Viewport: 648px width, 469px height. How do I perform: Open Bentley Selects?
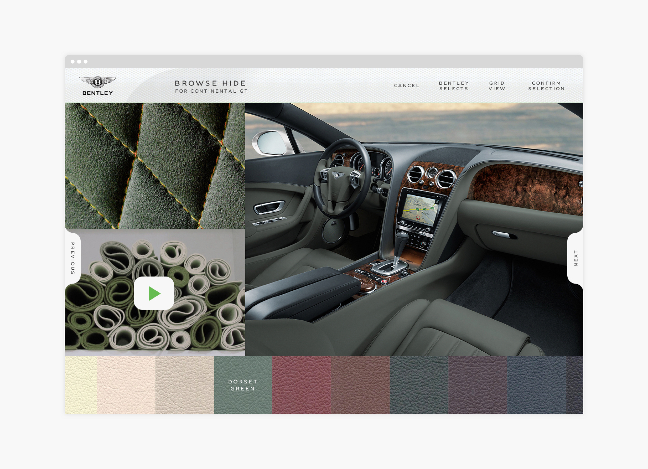pos(454,86)
